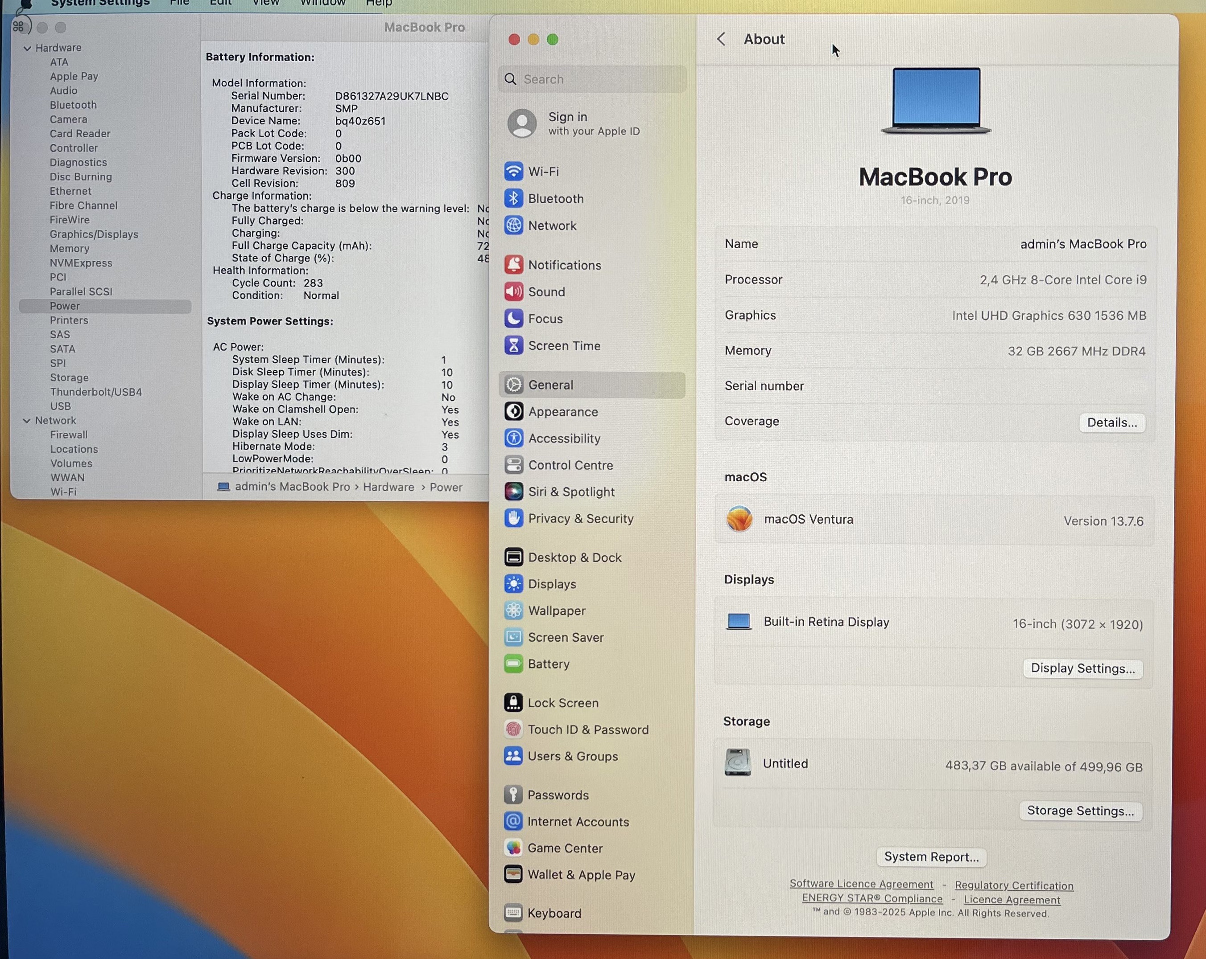Open Display Settings… button

tap(1082, 668)
